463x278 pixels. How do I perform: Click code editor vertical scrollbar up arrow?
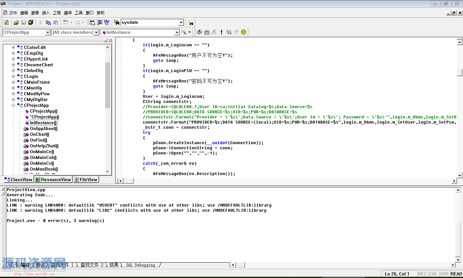tap(459, 42)
